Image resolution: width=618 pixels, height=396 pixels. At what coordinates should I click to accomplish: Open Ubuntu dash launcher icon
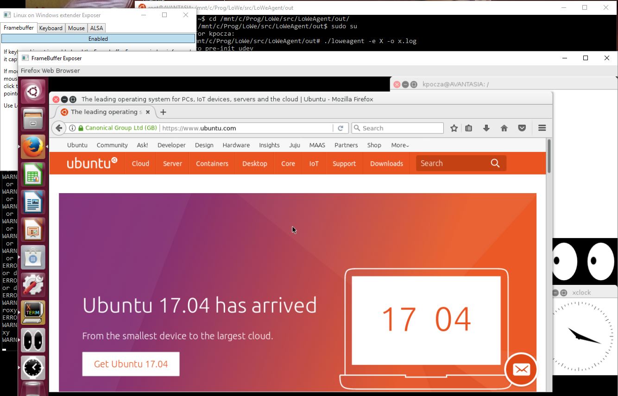(32, 92)
